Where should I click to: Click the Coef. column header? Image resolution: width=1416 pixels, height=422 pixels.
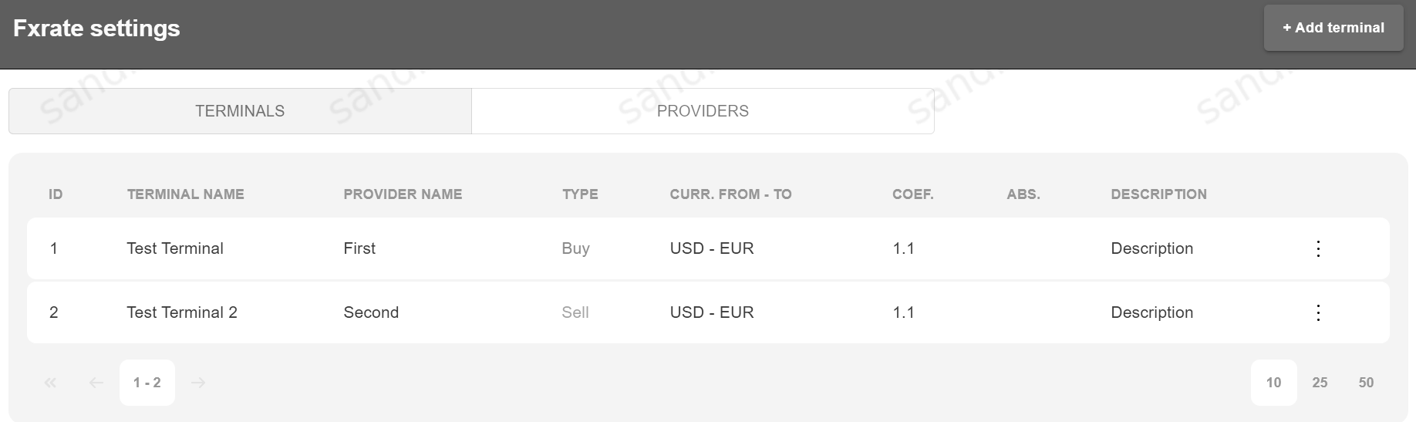(x=912, y=194)
